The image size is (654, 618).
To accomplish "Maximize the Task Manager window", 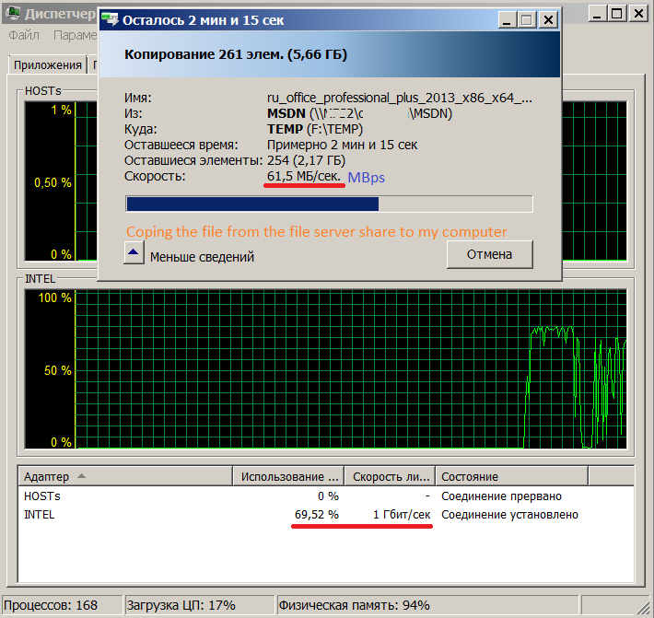I will (x=617, y=13).
